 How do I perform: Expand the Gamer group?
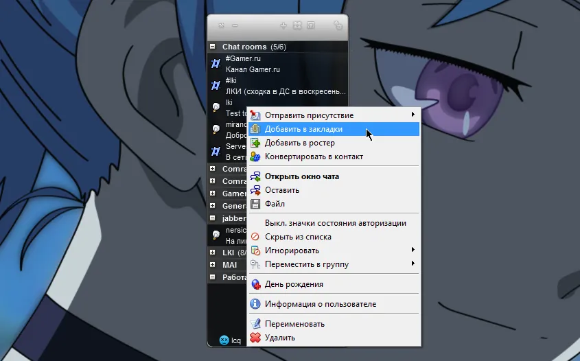pos(212,193)
